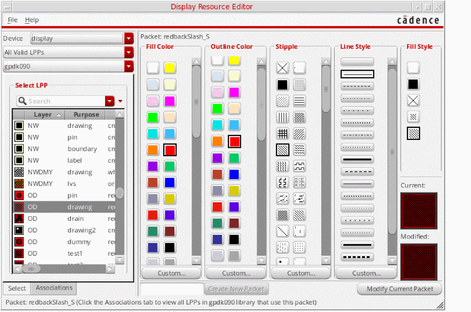The image size is (471, 312).
Task: Select the first dashed line style
Action: (357, 86)
